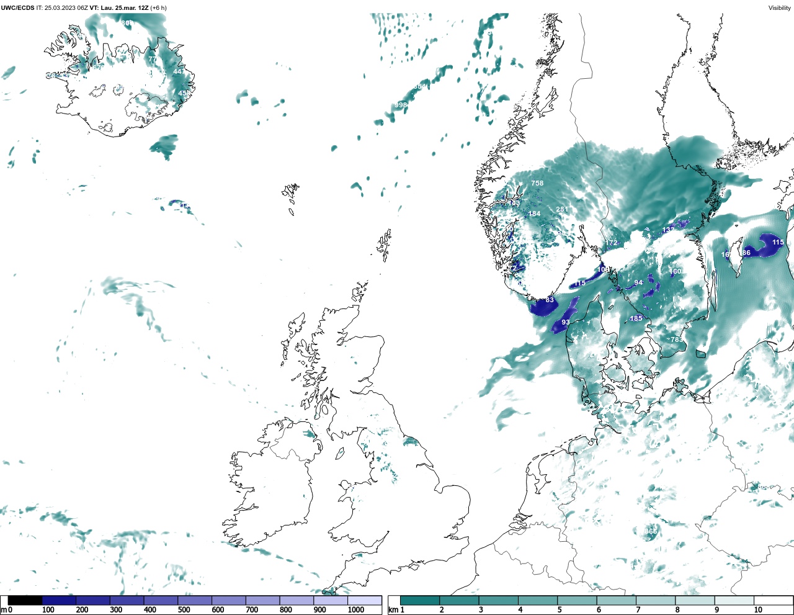Click the '160' visibility value
The image size is (794, 615).
(675, 271)
